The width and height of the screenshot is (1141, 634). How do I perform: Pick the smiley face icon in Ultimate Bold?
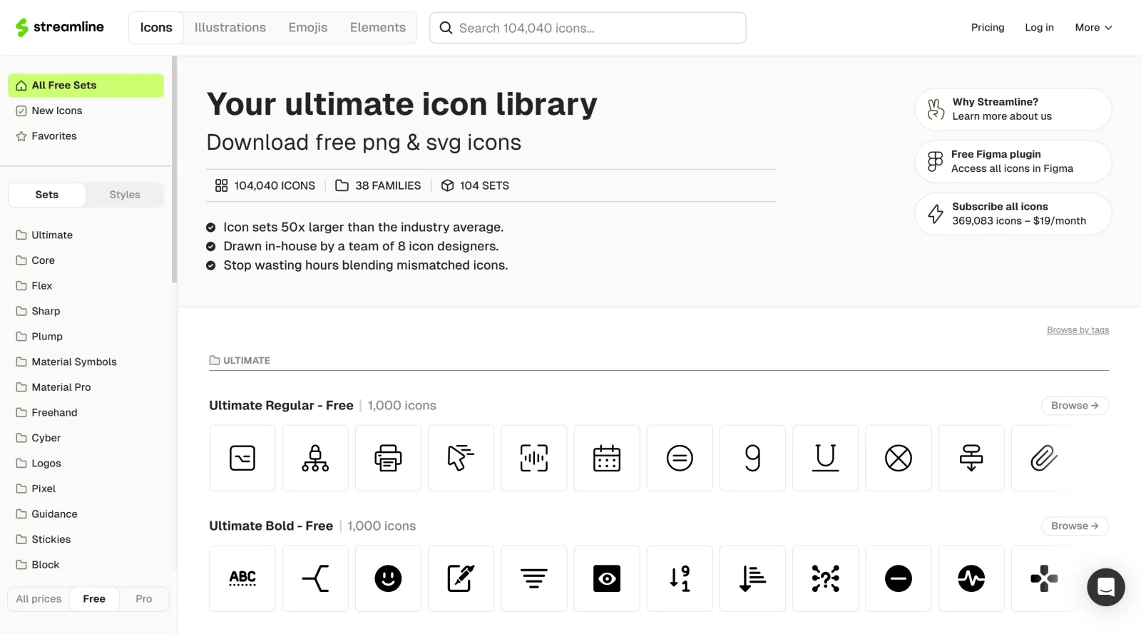(x=388, y=578)
